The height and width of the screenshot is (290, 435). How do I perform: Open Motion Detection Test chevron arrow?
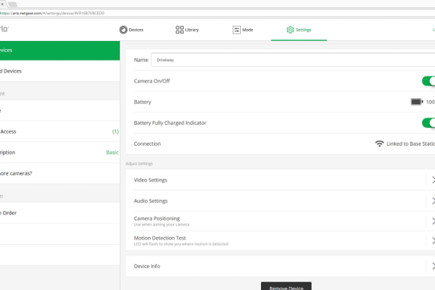coord(433,241)
